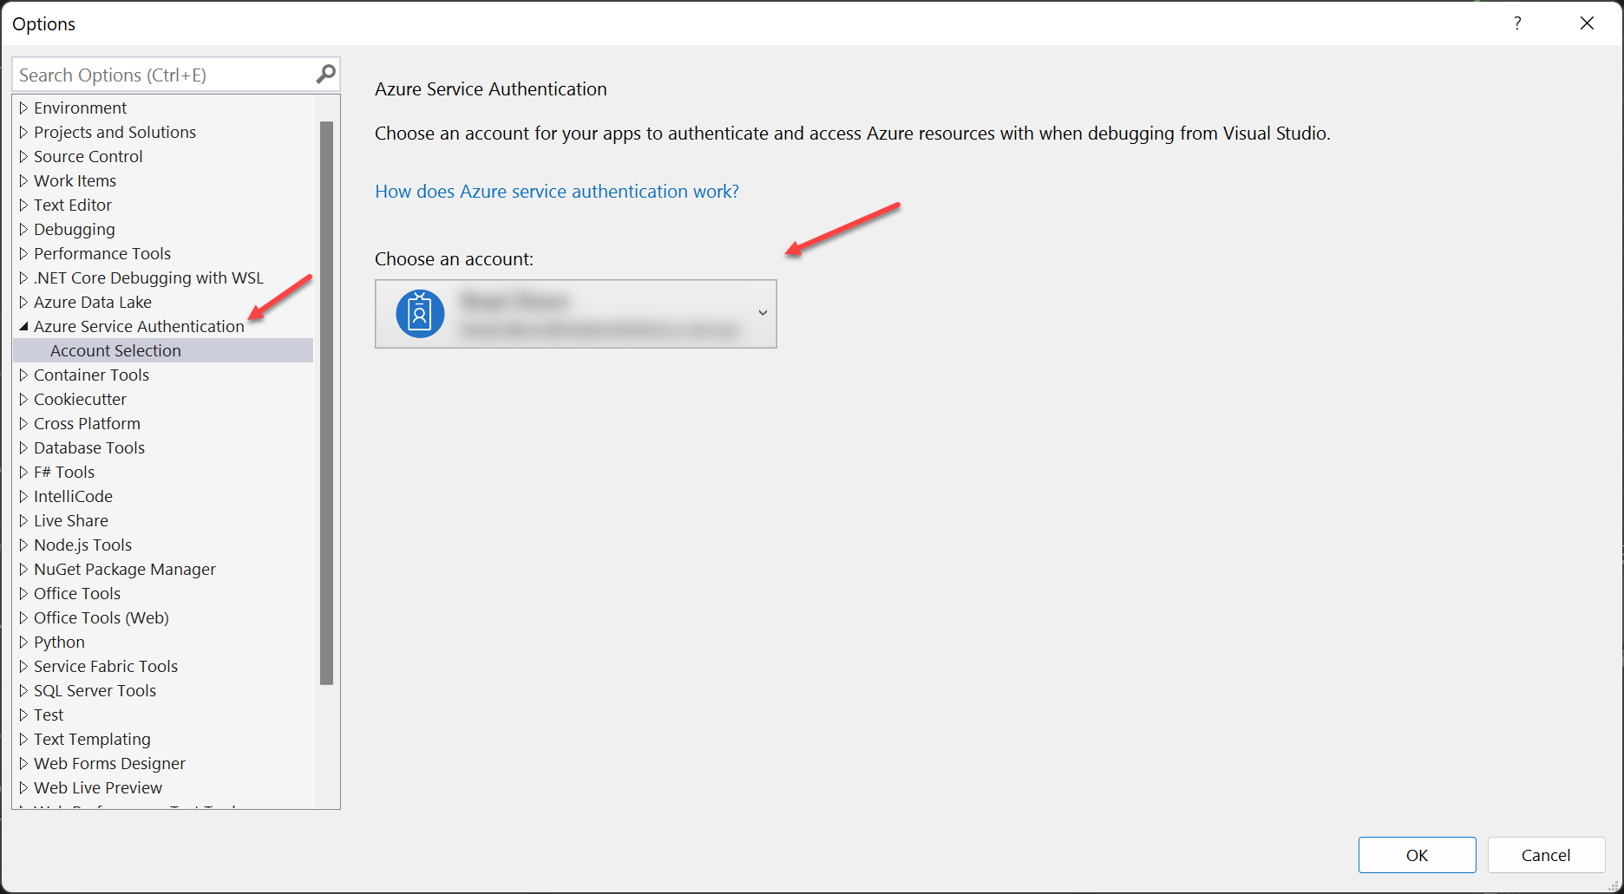The height and width of the screenshot is (894, 1624).
Task: Select Test category
Action: [49, 715]
